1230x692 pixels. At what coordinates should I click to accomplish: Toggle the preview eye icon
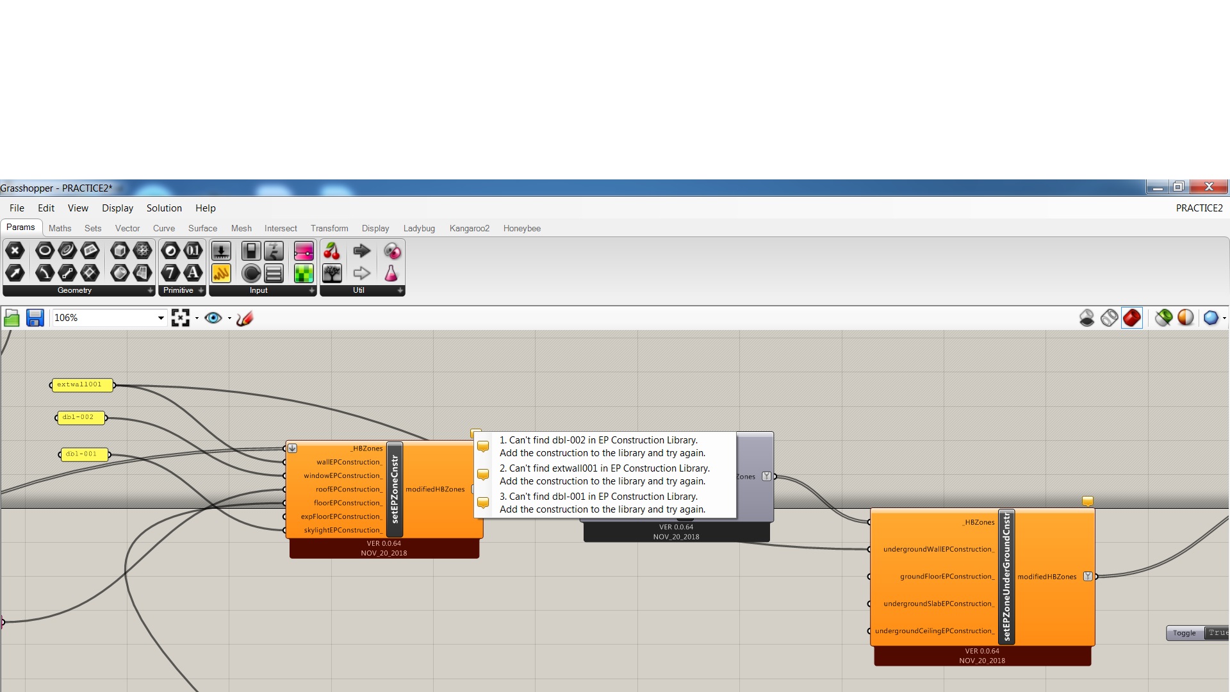point(213,318)
